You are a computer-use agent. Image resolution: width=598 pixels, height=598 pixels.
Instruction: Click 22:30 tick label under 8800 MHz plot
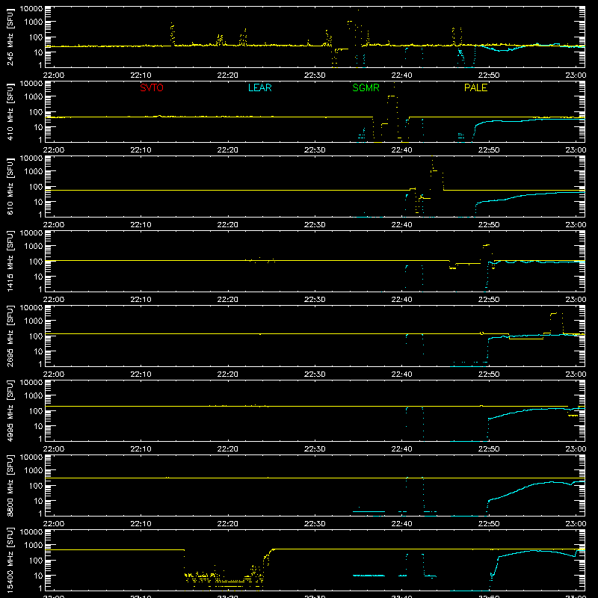click(x=315, y=524)
